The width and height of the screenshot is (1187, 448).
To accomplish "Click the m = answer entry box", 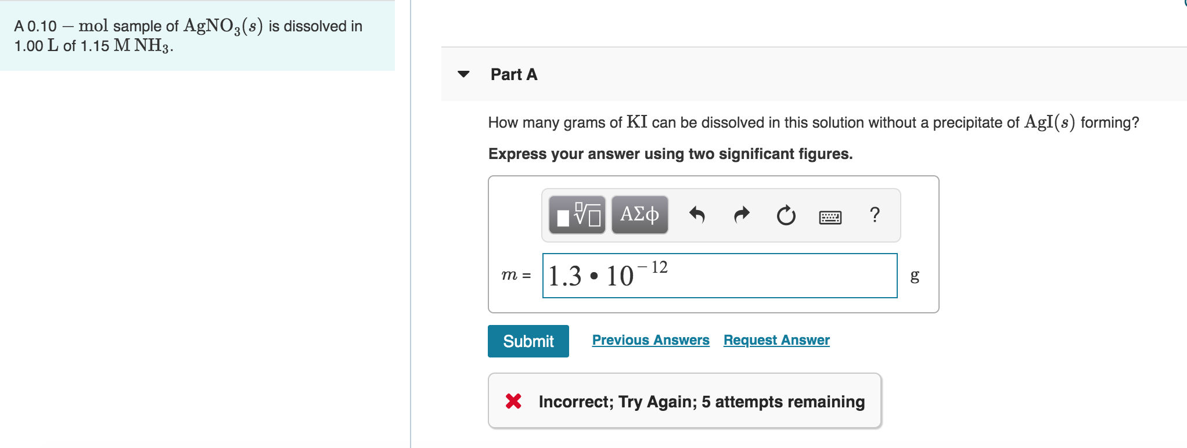I will (x=719, y=276).
